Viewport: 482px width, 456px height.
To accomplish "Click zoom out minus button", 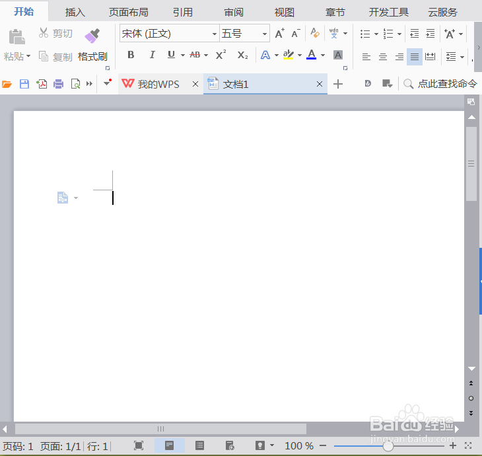I will pyautogui.click(x=323, y=445).
